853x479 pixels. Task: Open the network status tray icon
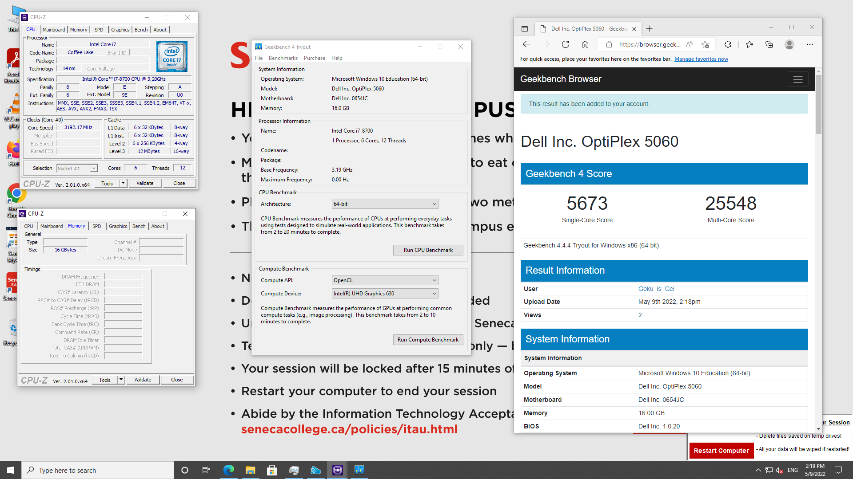(769, 470)
